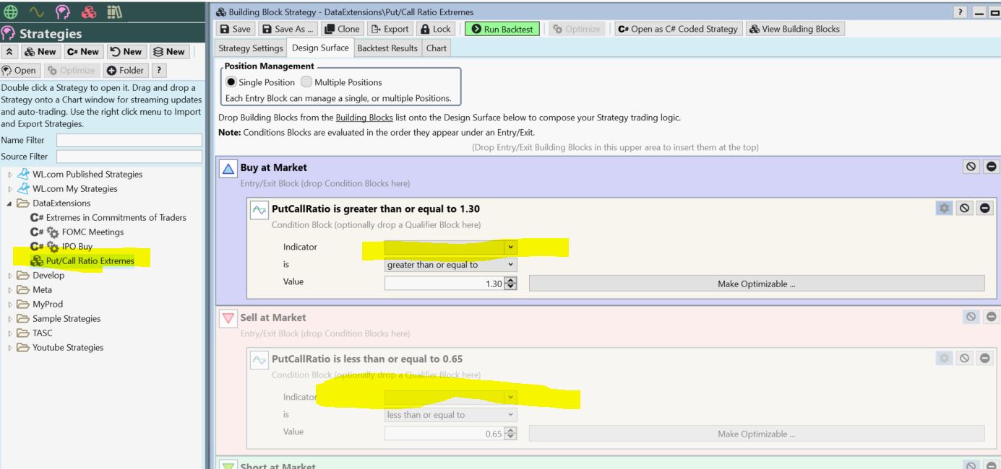Increase the 1.30 value with stepper
Screen dimensions: 1001x469
[512, 280]
